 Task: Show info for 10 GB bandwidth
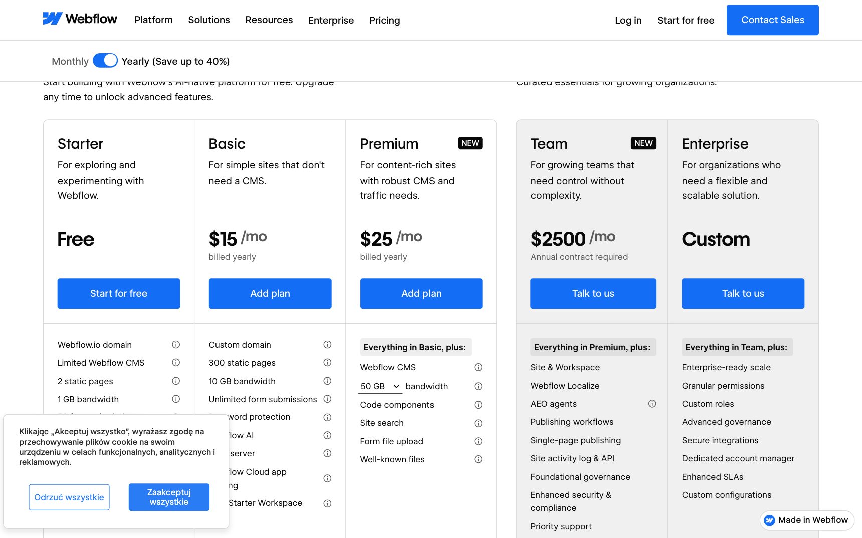click(x=327, y=381)
